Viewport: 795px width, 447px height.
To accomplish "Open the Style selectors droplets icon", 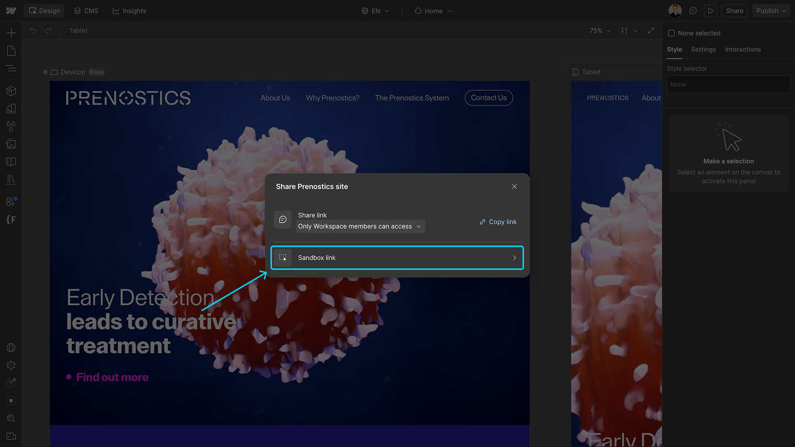I will point(11,126).
